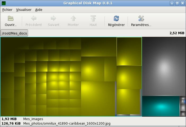This screenshot has width=186, height=127.
Task: Minimize the Graphical Disk Map window
Action: click(x=172, y=3)
